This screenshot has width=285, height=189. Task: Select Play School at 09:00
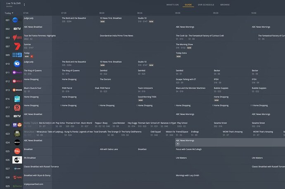point(182,123)
